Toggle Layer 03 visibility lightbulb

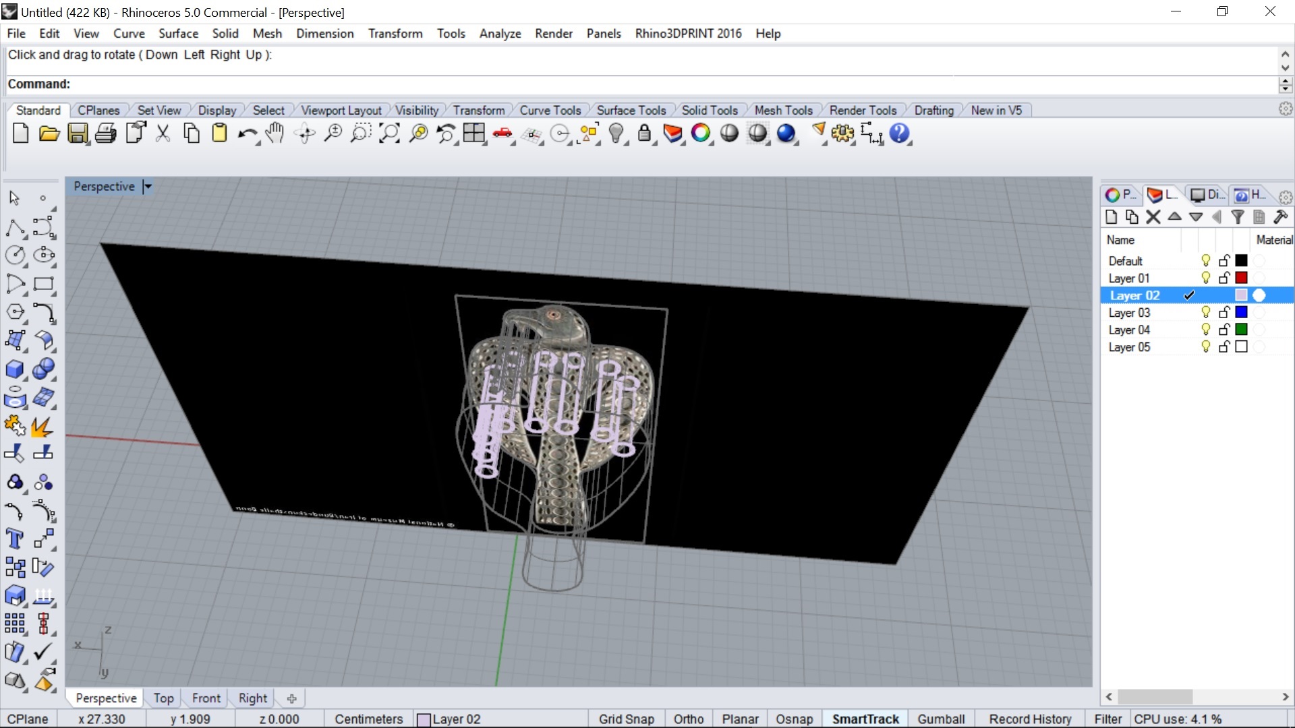(x=1206, y=312)
